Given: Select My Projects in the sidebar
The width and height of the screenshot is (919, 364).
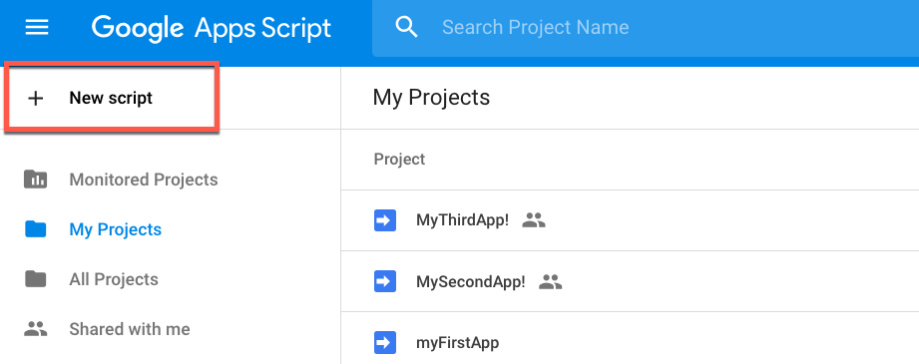Looking at the screenshot, I should tap(116, 229).
